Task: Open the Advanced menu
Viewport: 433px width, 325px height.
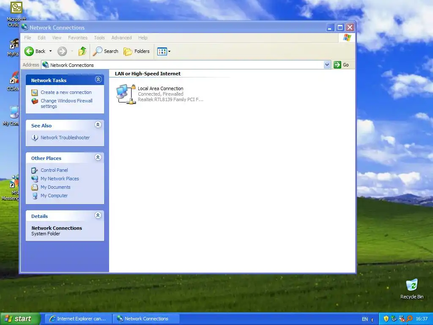Action: (121, 38)
